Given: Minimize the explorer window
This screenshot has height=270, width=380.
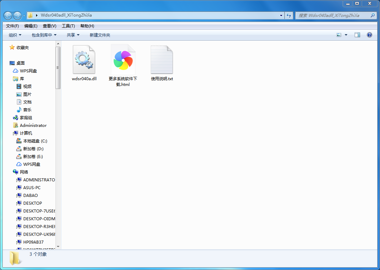Looking at the screenshot, I should pos(348,4).
